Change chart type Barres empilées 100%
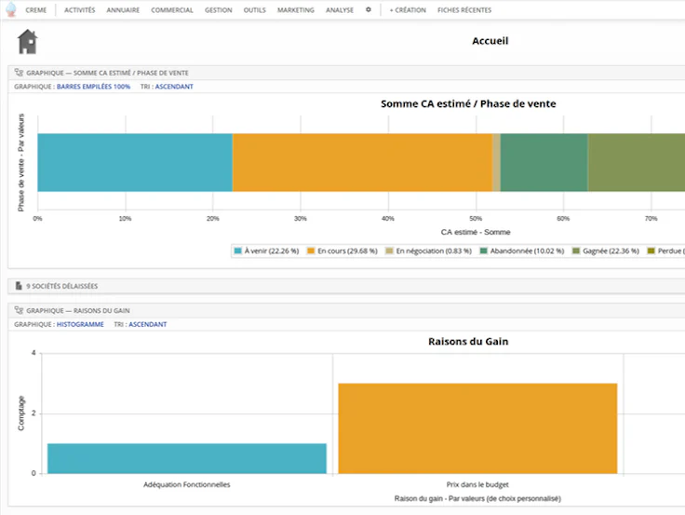 click(x=93, y=87)
